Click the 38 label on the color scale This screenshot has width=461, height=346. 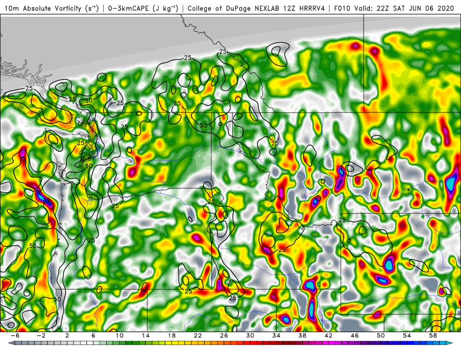click(x=302, y=336)
